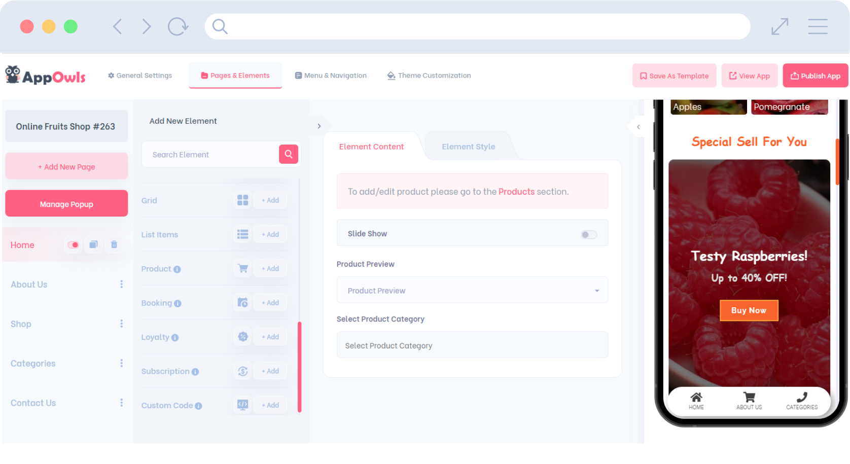Viewport: 850px width, 464px height.
Task: Tap the Home icon in phone preview
Action: coord(696,400)
